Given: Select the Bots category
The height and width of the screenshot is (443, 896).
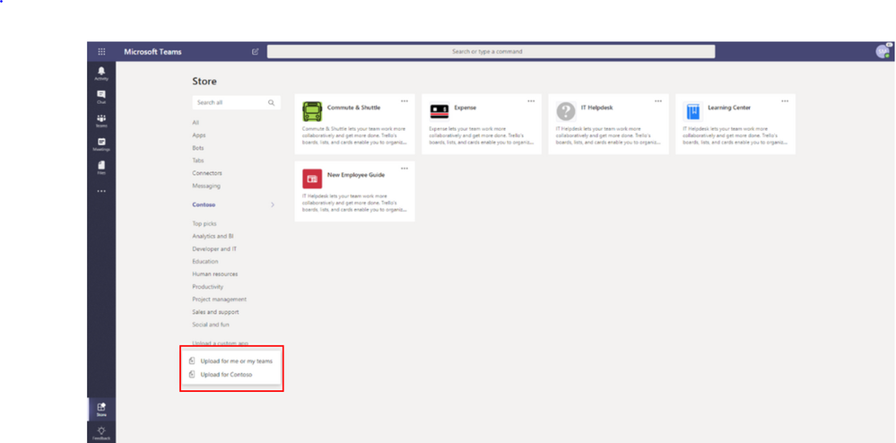Looking at the screenshot, I should tap(198, 148).
